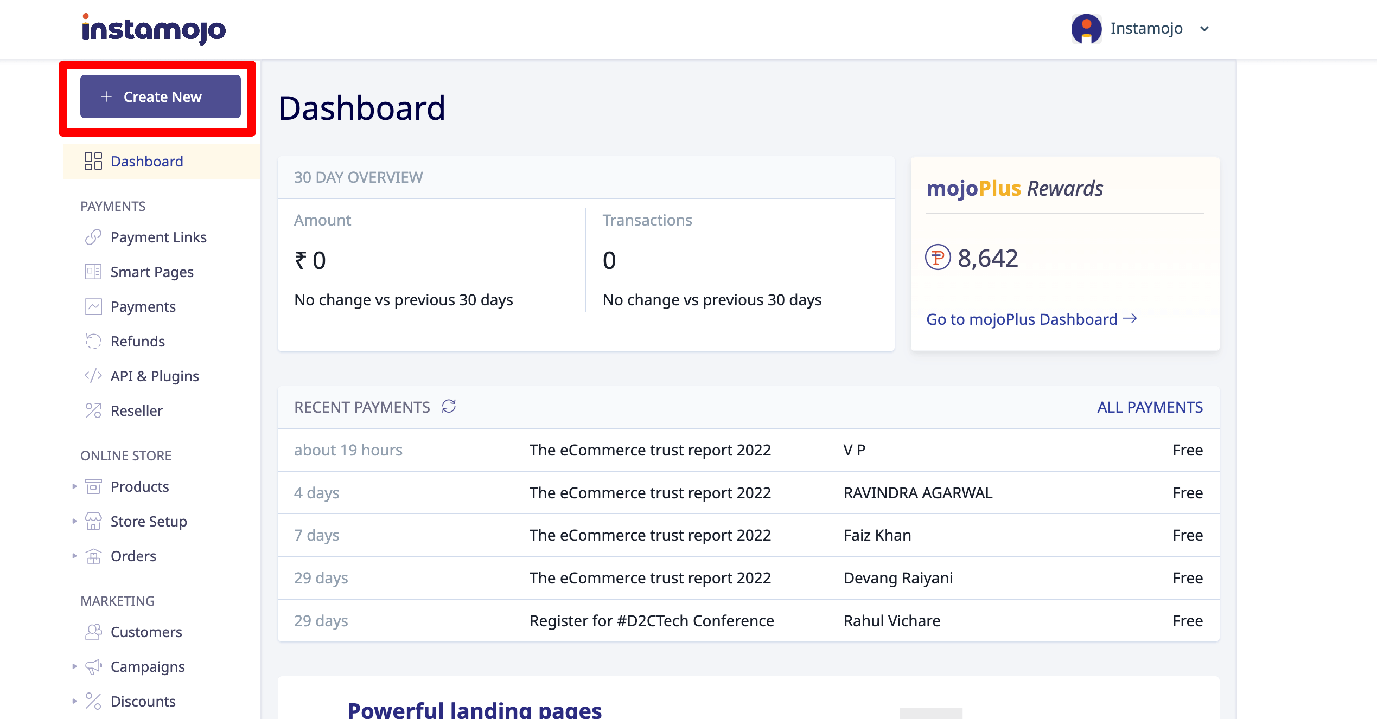
Task: Follow Go to mojoPlus Dashboard link
Action: click(1031, 319)
